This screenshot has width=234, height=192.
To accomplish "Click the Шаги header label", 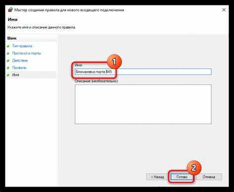I will tap(12, 38).
